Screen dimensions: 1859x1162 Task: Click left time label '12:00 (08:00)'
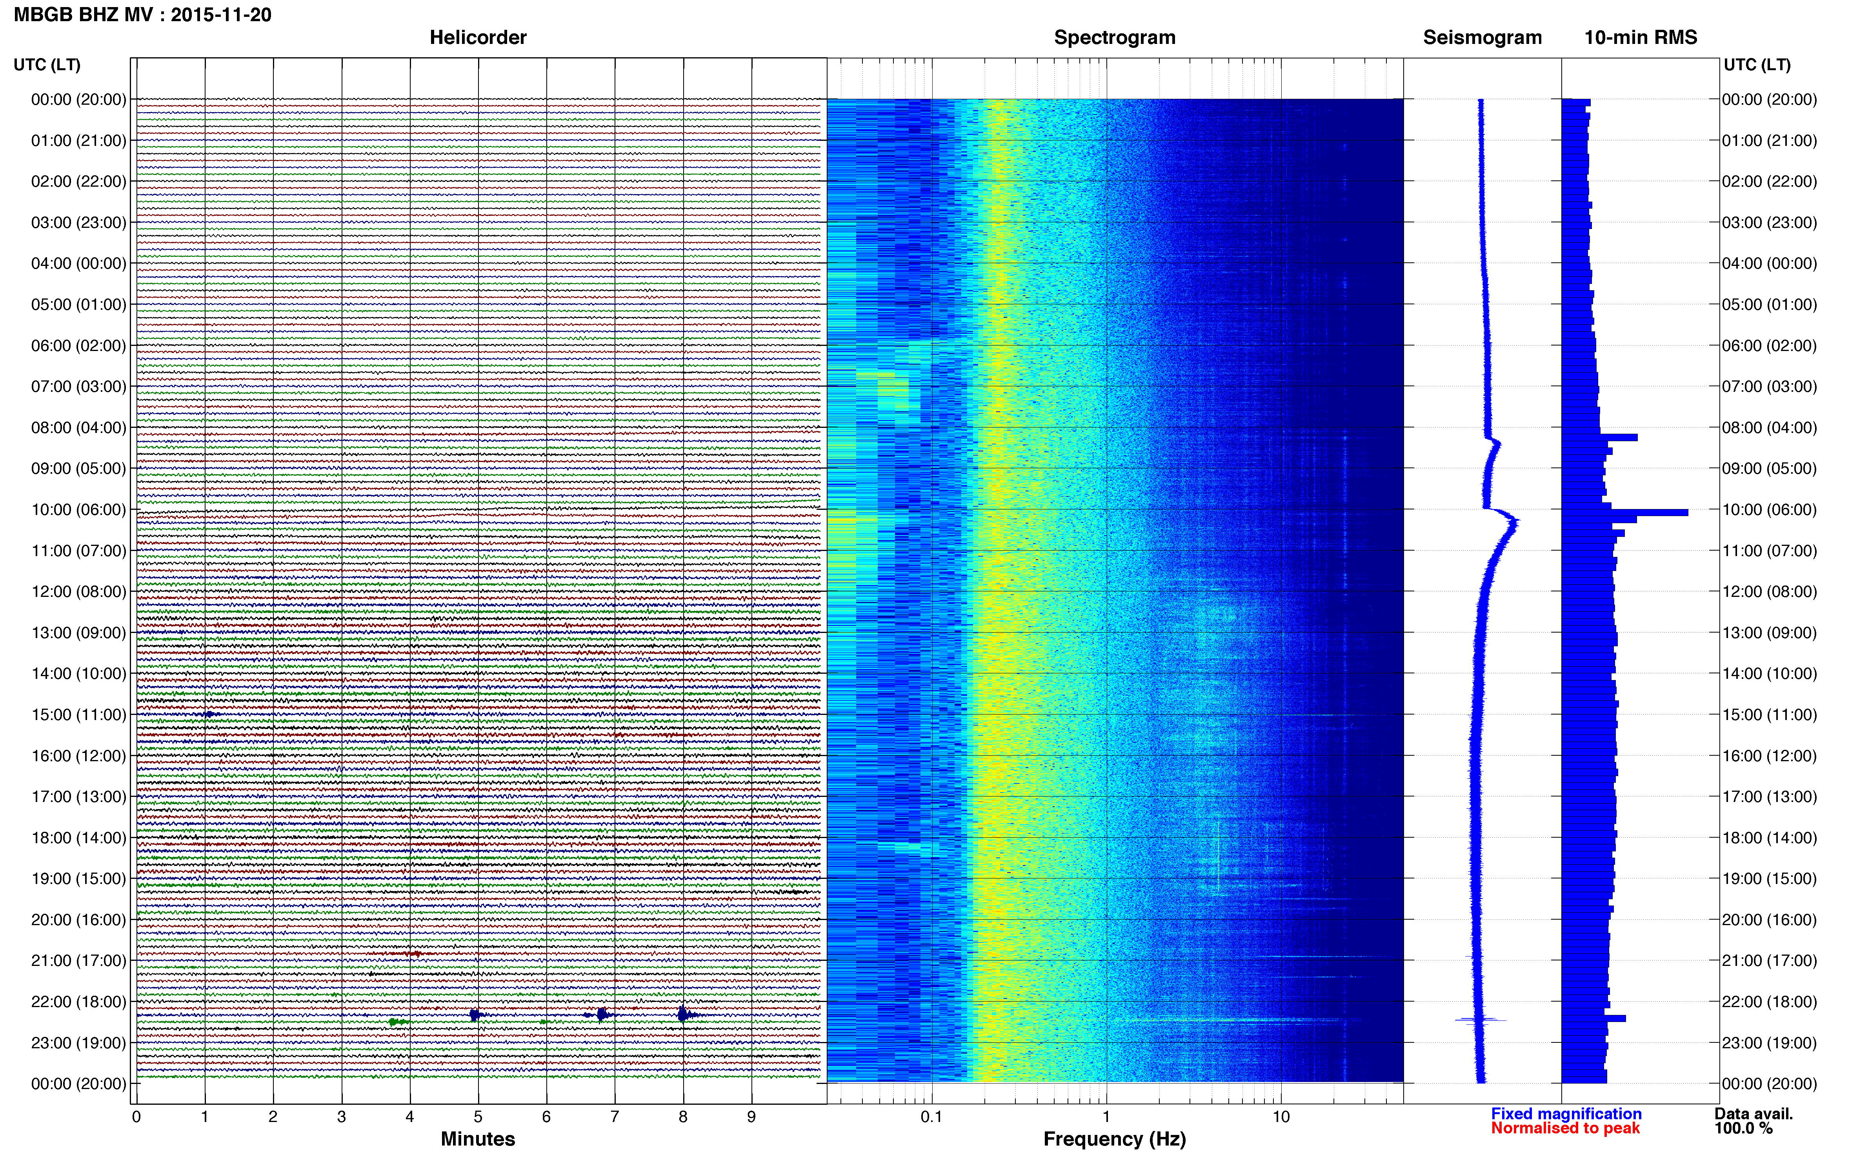[78, 592]
